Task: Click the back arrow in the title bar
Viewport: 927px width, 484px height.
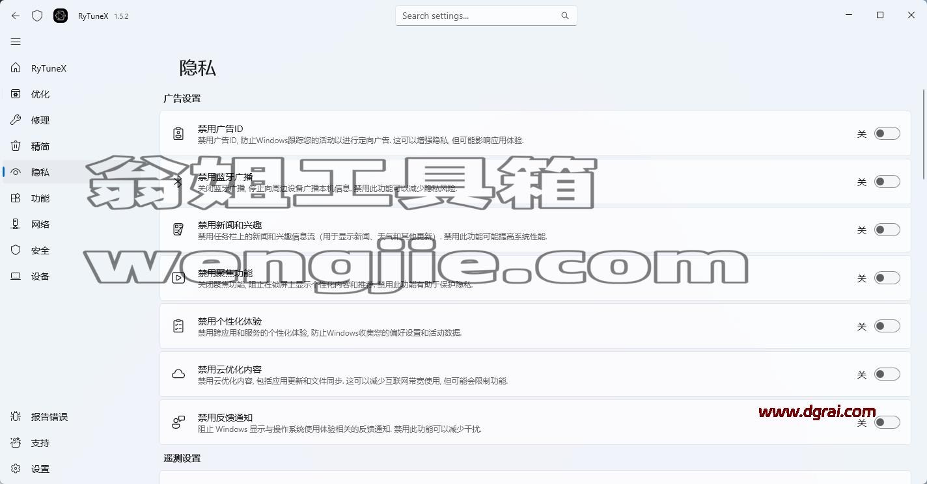Action: [16, 16]
